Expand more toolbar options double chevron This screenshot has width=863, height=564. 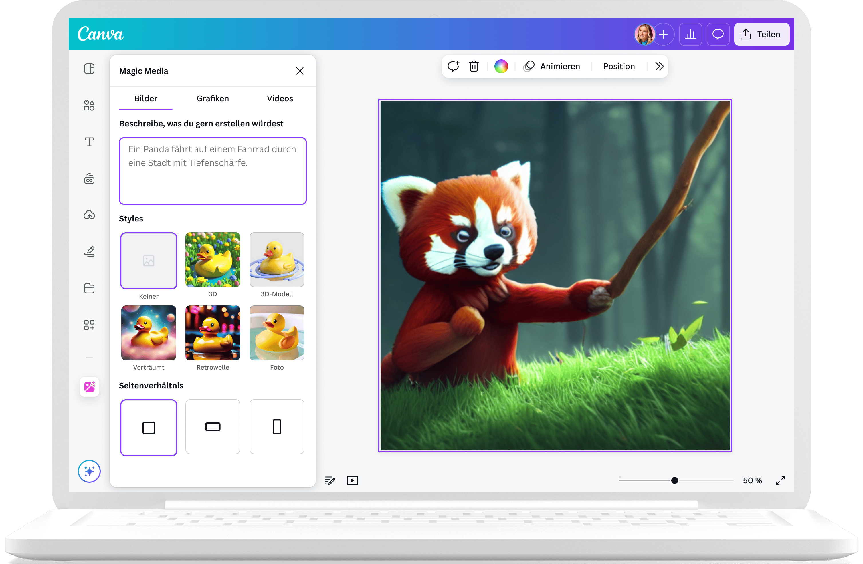tap(659, 66)
